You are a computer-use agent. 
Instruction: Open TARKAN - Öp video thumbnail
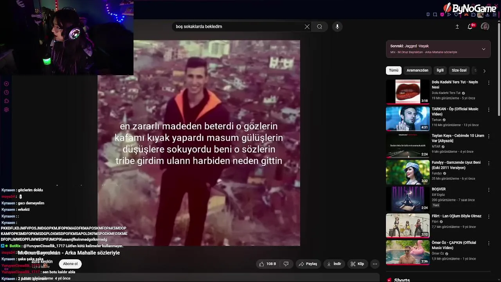[x=407, y=119]
